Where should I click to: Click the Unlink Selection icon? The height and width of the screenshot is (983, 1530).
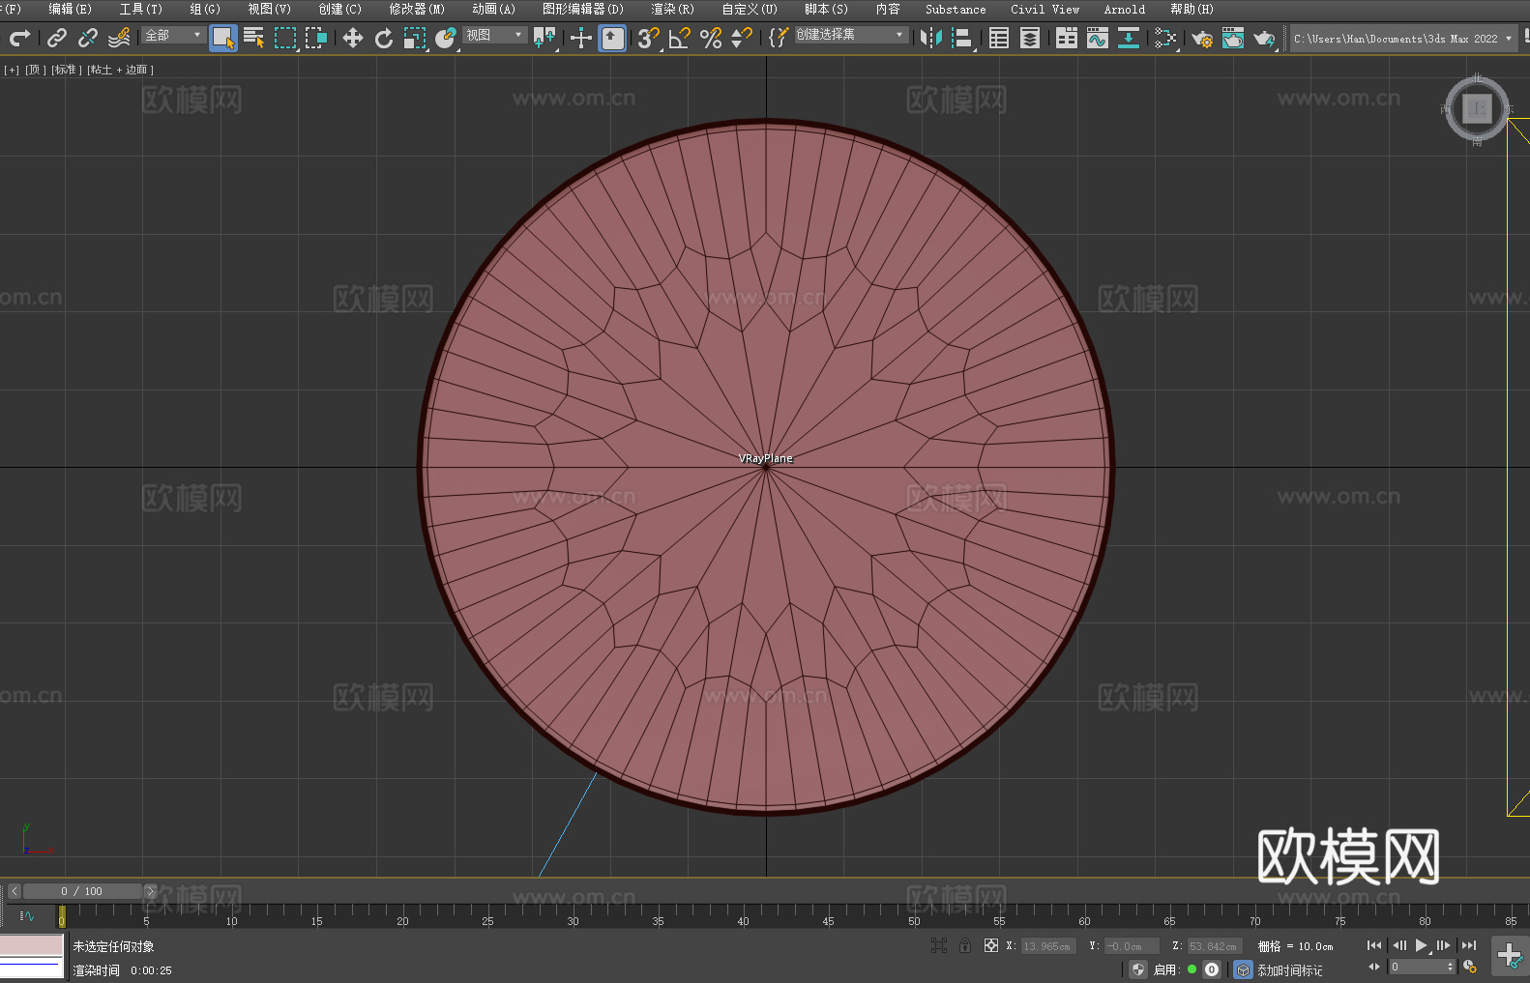coord(88,38)
